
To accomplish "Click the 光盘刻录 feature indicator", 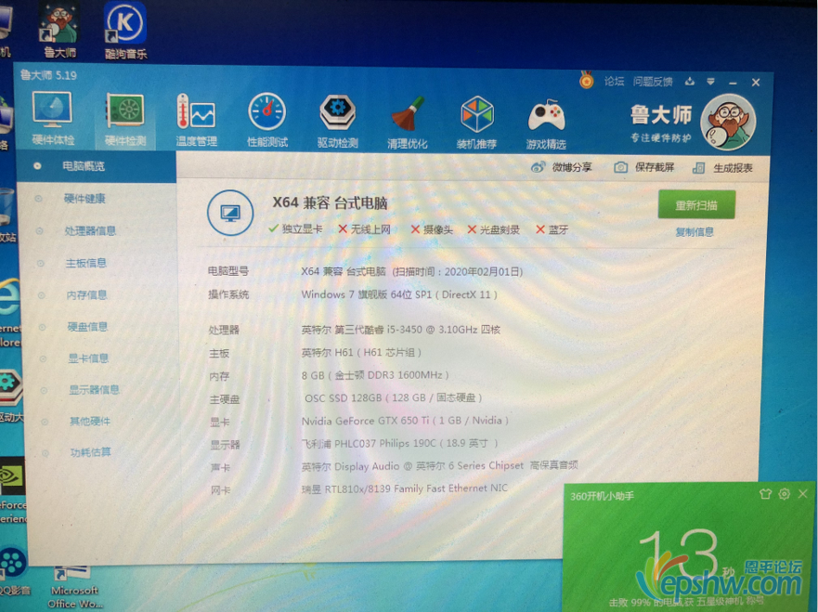I will coord(494,229).
